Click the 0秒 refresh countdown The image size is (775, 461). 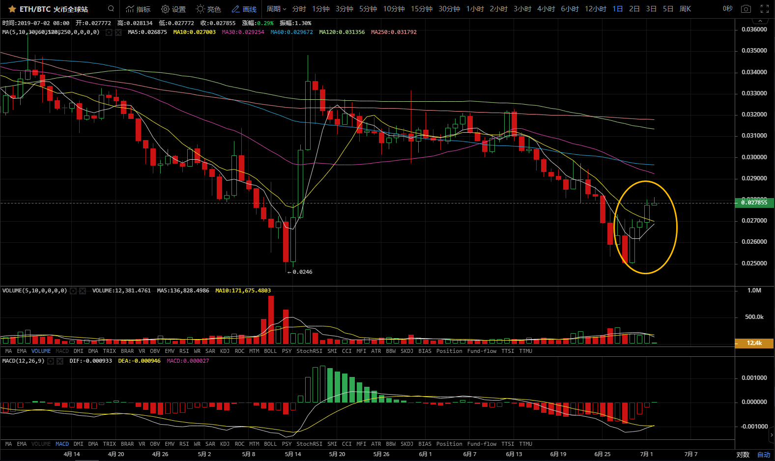point(727,9)
